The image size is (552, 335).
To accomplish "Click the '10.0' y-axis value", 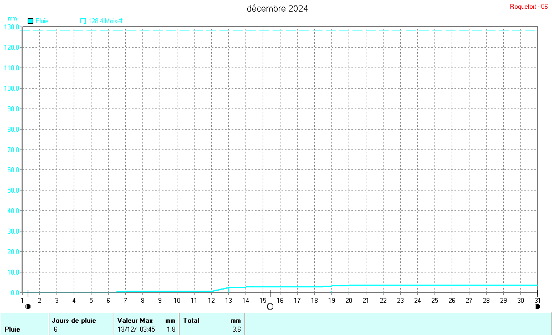I will [13, 272].
